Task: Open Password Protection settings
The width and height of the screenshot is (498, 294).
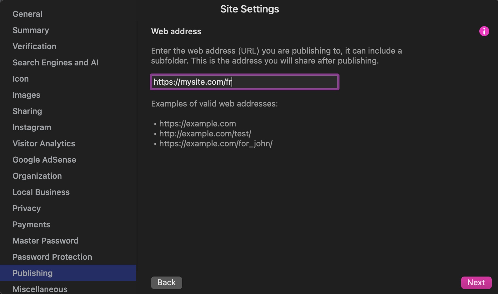Action: click(x=52, y=257)
